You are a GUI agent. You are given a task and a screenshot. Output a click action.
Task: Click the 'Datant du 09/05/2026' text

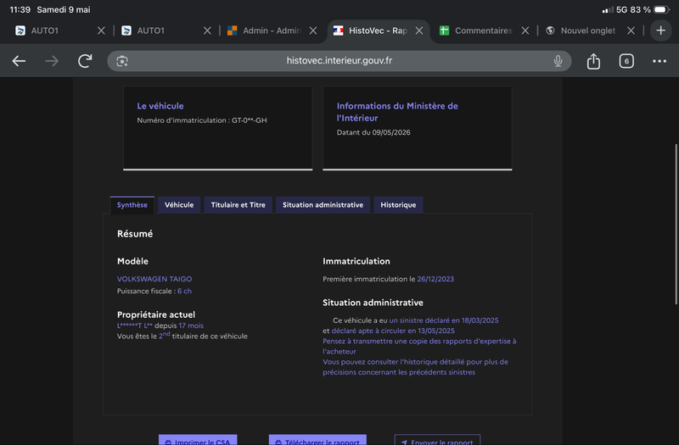pos(373,132)
